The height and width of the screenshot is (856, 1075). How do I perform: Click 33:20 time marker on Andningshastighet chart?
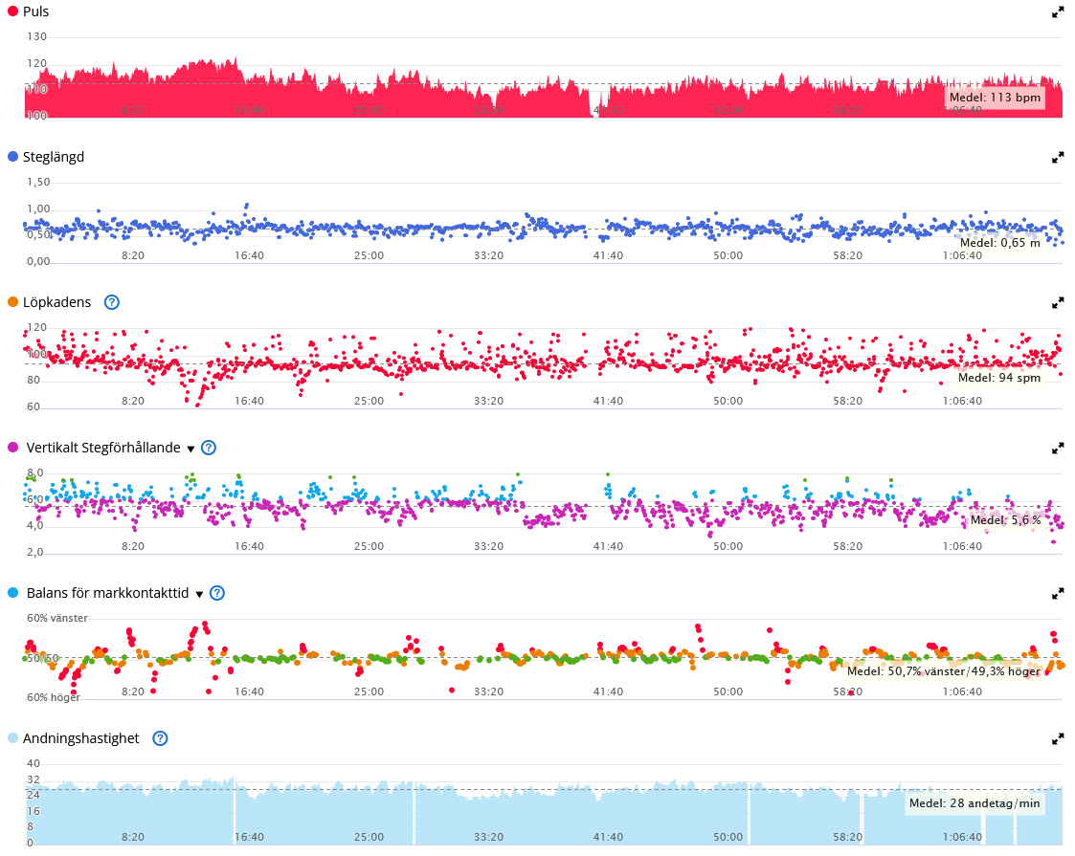pyautogui.click(x=489, y=837)
